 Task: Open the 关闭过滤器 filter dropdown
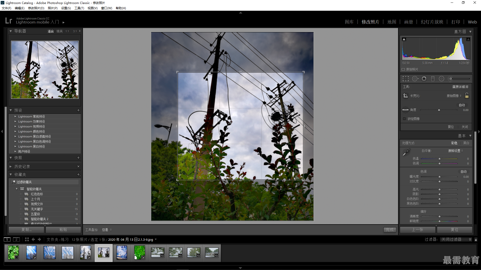click(456, 239)
